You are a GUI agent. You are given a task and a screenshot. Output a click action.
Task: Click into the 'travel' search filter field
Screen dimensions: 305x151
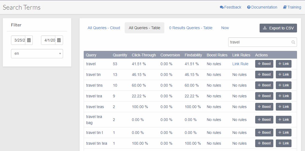tap(259, 42)
